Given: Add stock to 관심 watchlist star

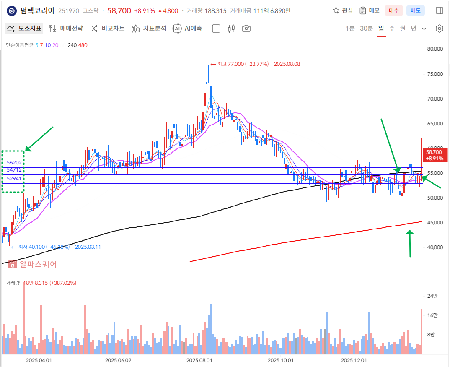Looking at the screenshot, I should point(342,10).
